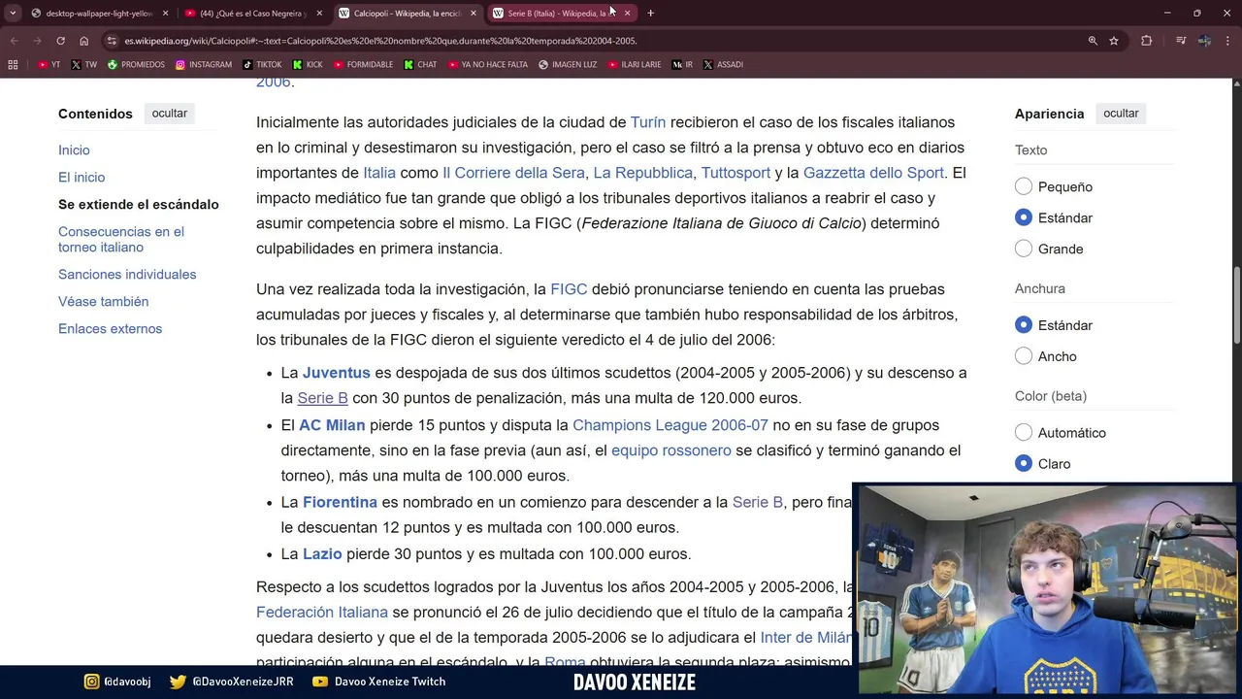Select Pequeño text size
1242x699 pixels.
1024,186
